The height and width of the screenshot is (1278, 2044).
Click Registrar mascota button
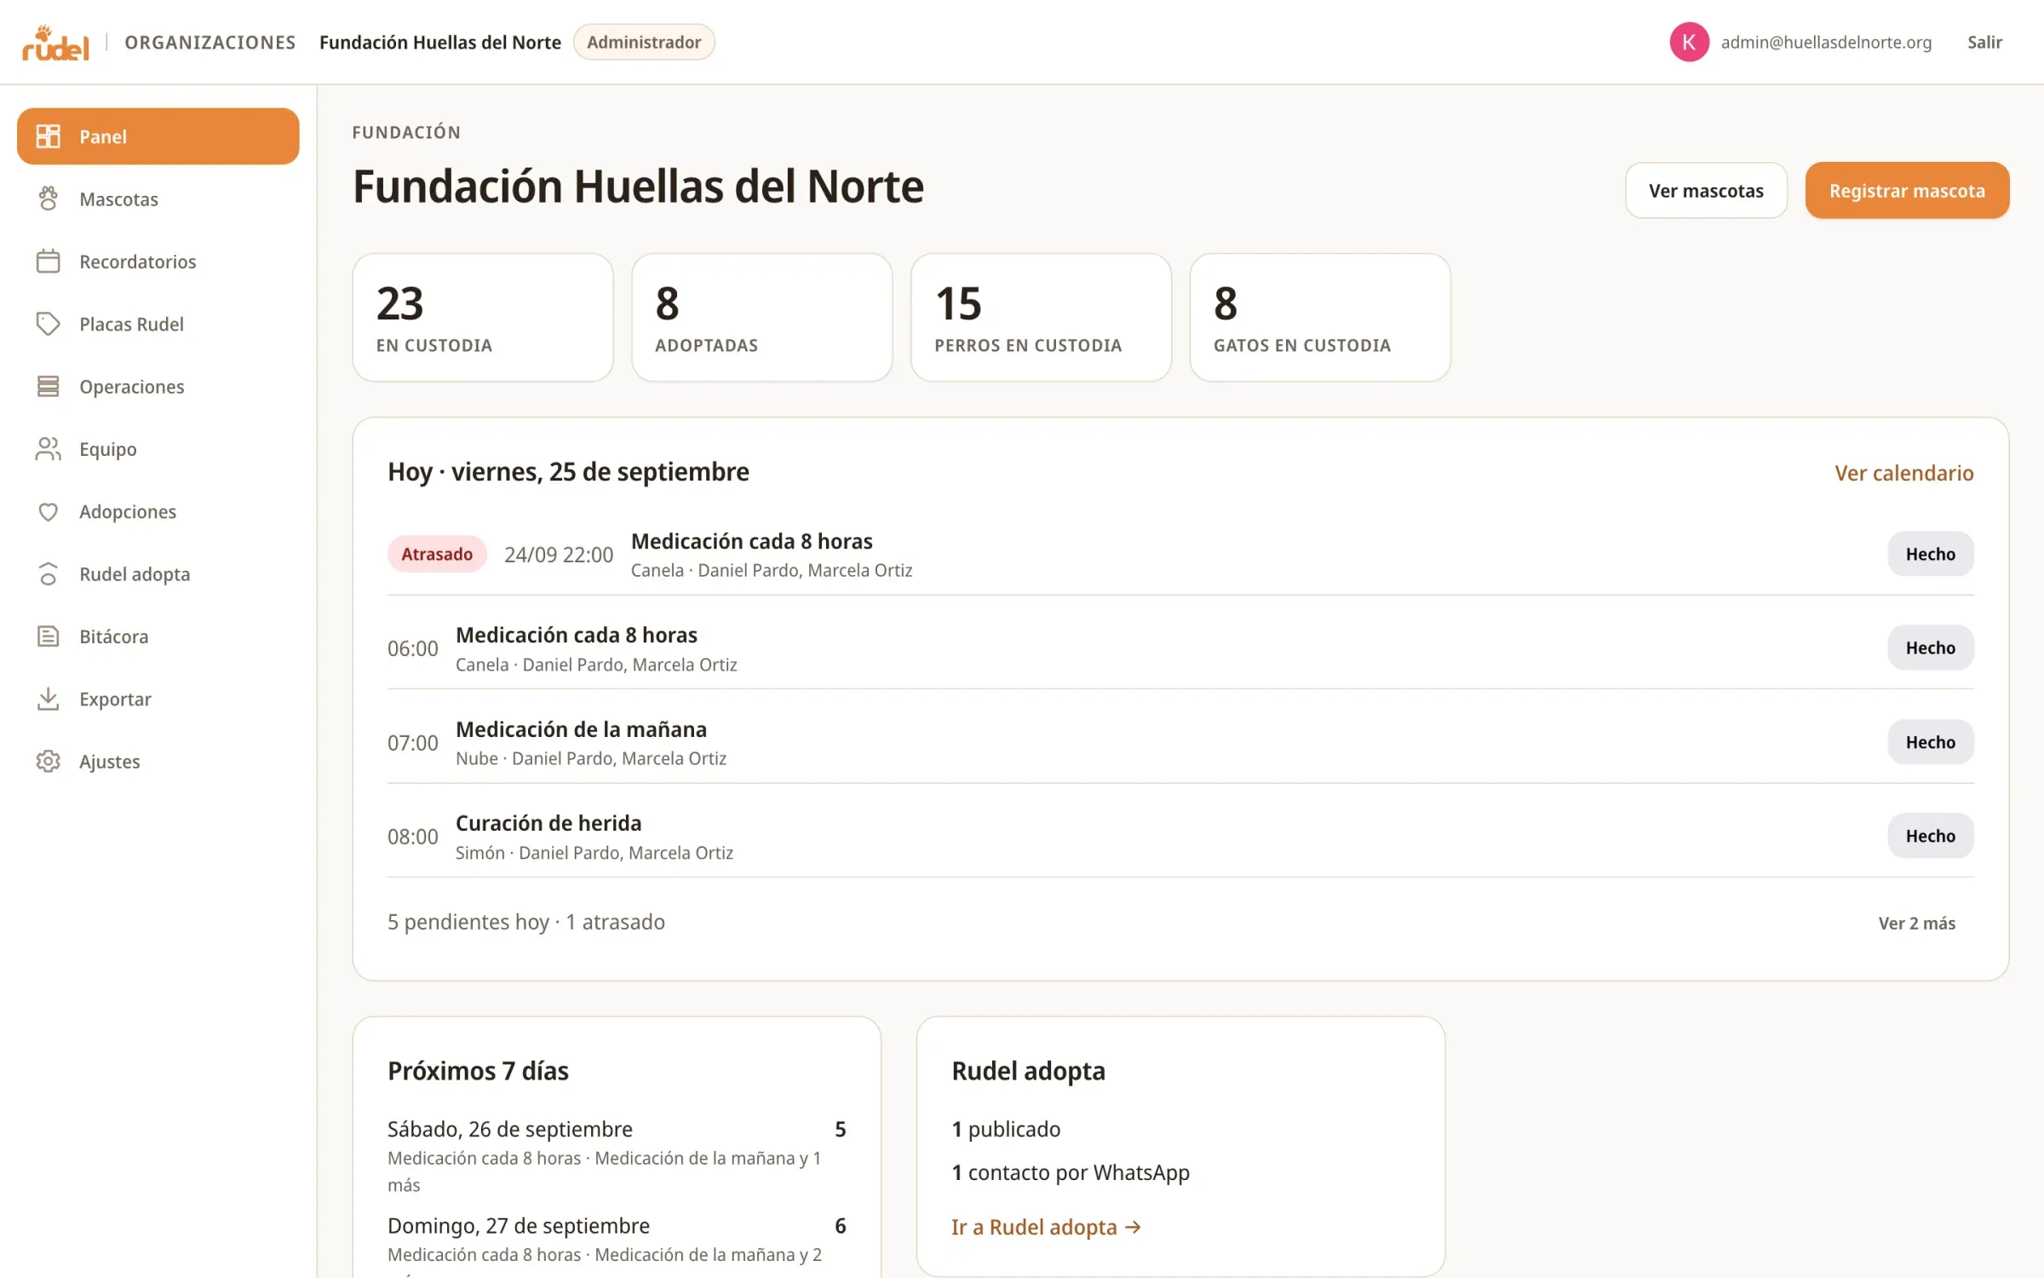coord(1907,190)
